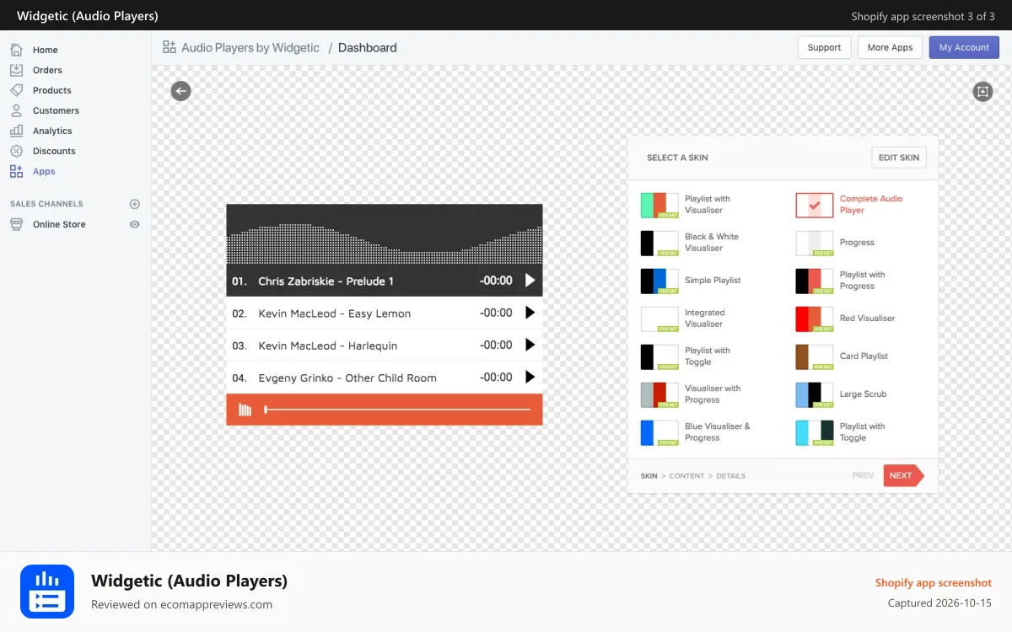Screen dimensions: 1012x632
Task: Click the player progress scrub bar
Action: [x=397, y=410]
